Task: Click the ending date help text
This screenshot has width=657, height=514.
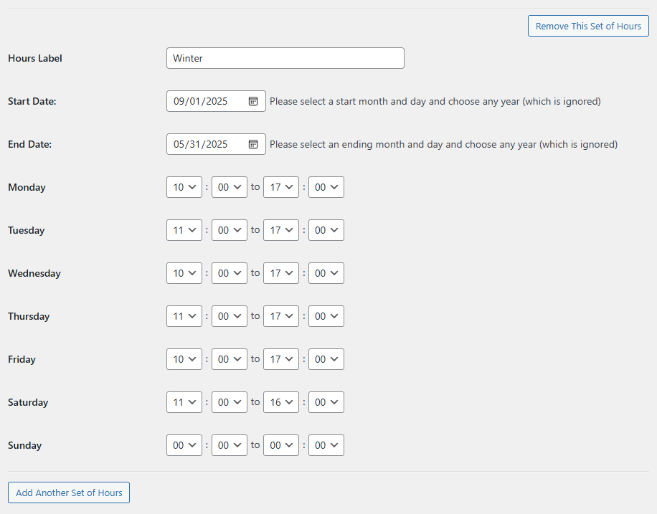Action: (443, 144)
